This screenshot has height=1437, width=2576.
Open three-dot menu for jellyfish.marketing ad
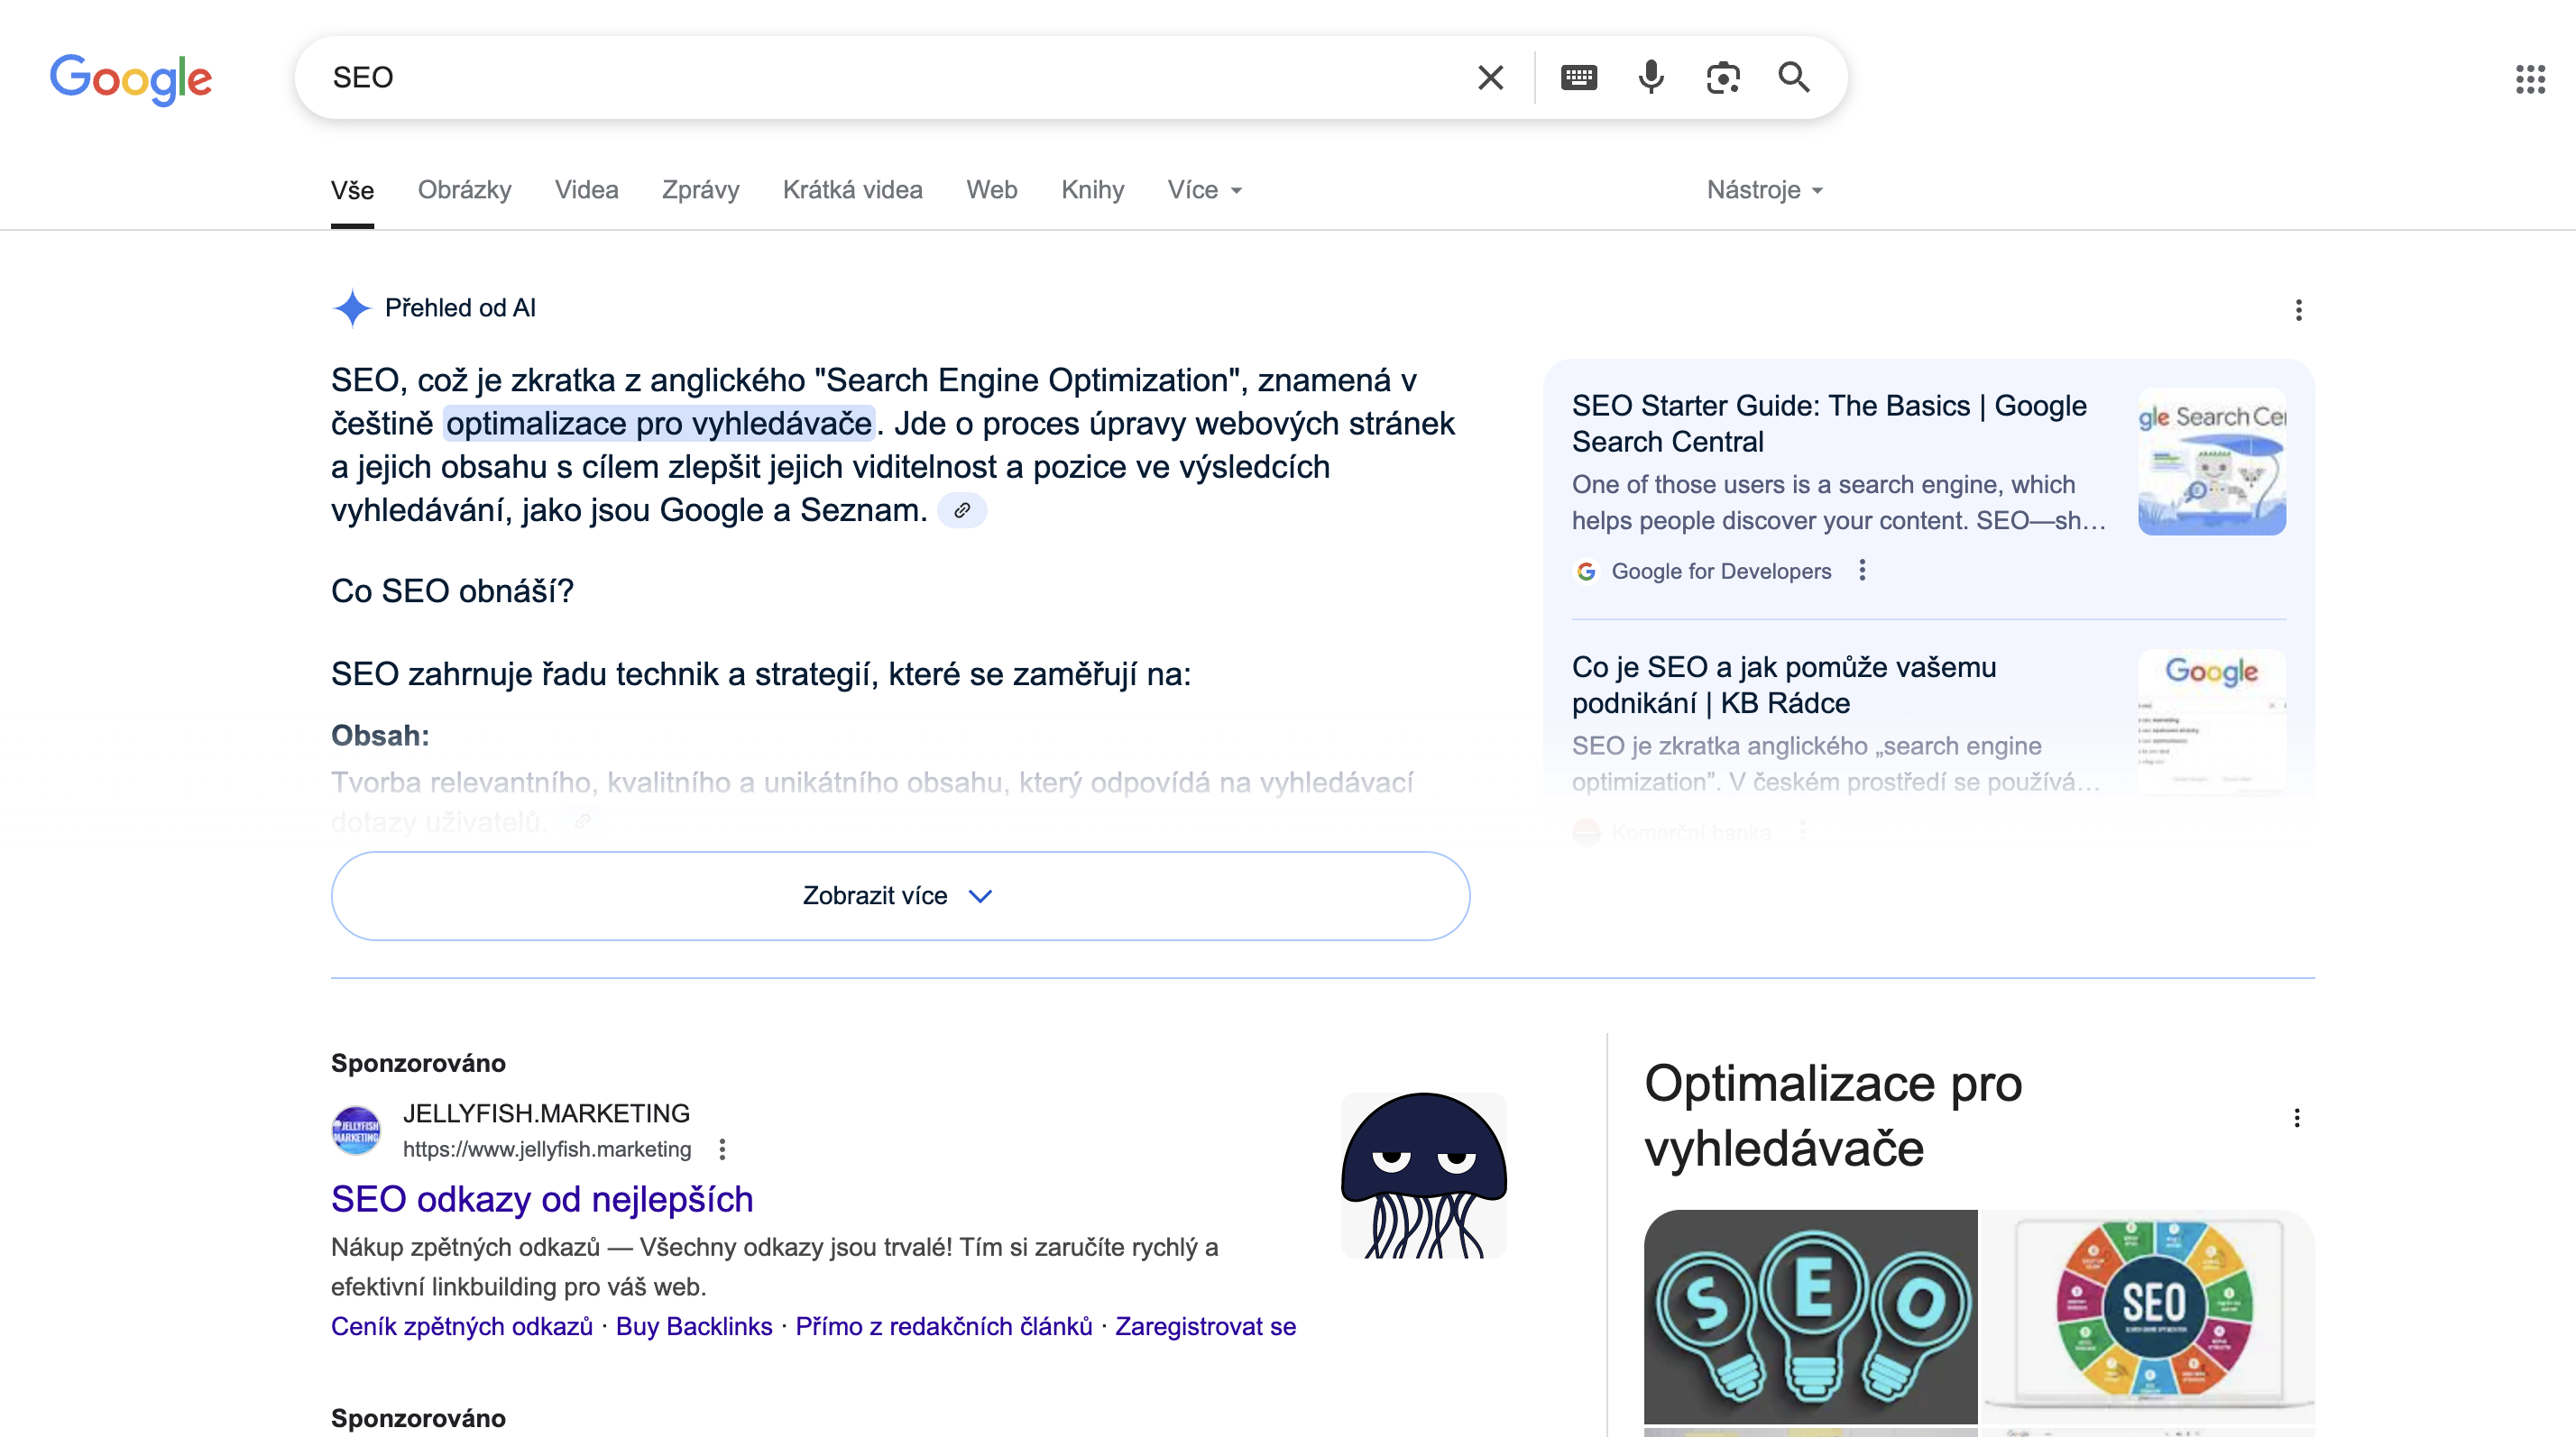coord(722,1149)
